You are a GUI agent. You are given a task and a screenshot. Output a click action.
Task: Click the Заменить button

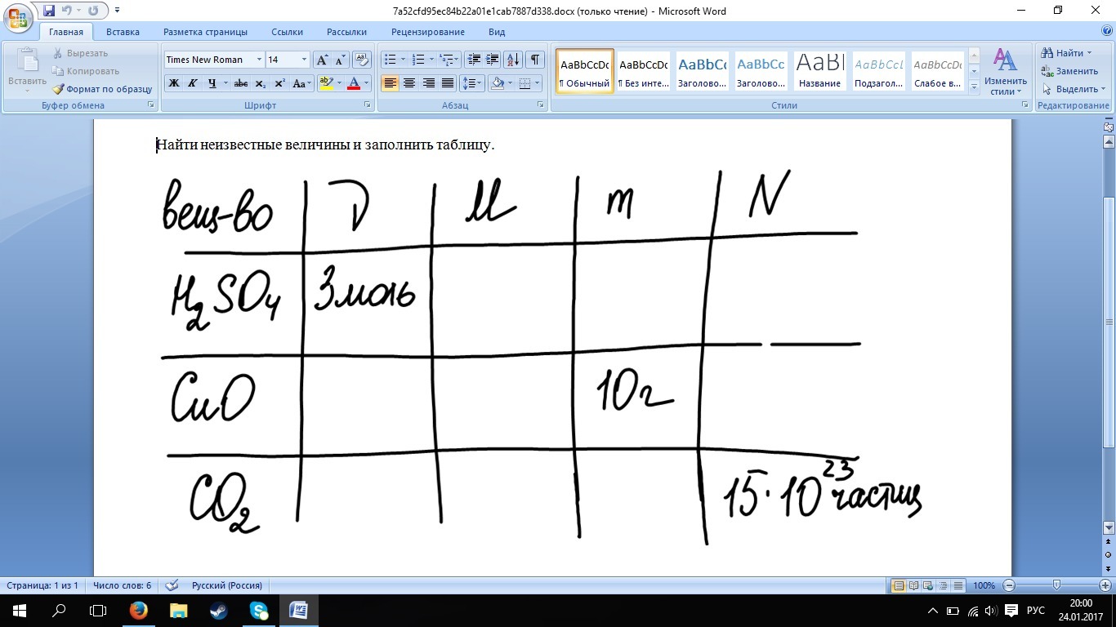point(1070,71)
